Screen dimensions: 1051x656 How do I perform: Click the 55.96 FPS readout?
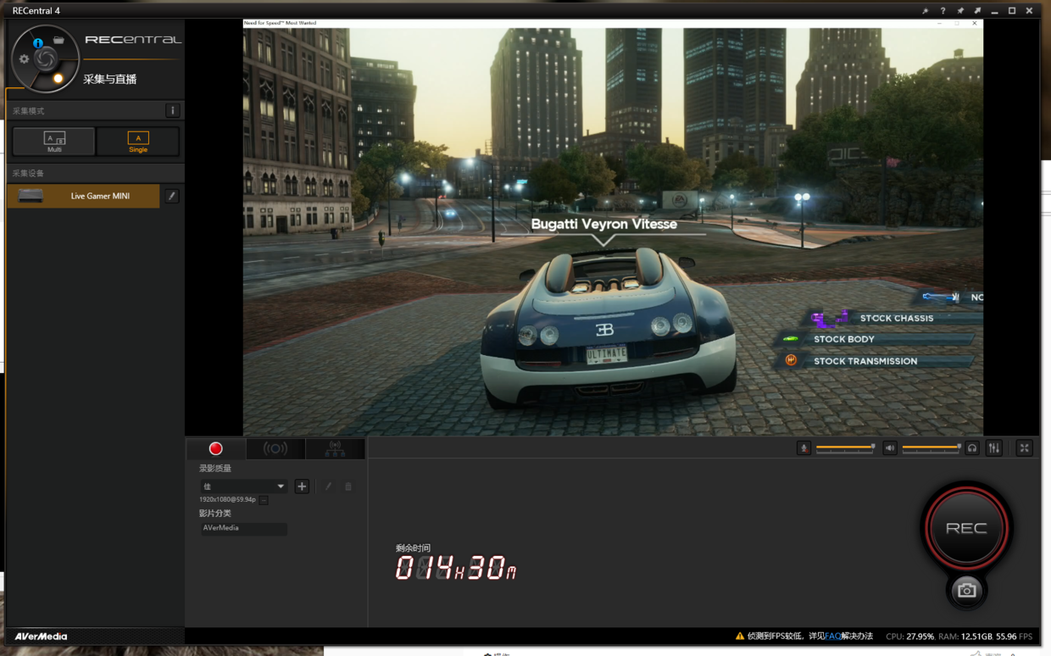tap(1015, 637)
